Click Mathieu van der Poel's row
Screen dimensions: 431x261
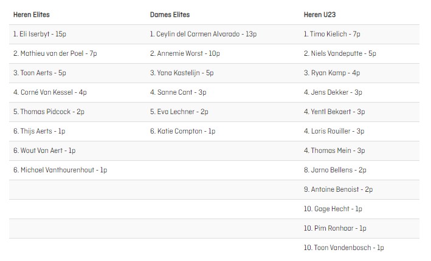pos(55,53)
